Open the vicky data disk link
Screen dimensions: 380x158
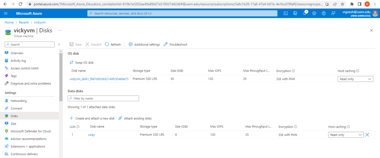[x=91, y=135]
